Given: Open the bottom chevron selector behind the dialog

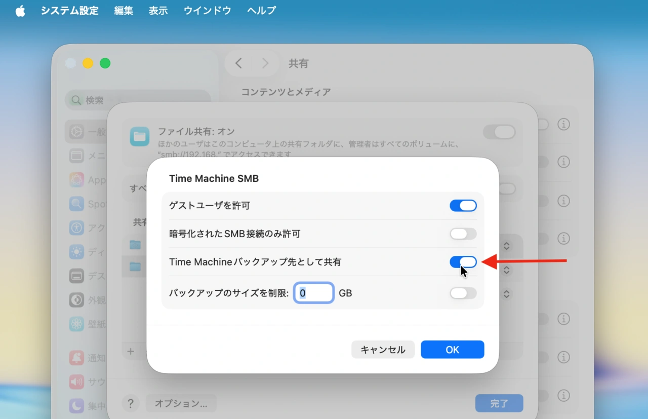Looking at the screenshot, I should pyautogui.click(x=506, y=294).
